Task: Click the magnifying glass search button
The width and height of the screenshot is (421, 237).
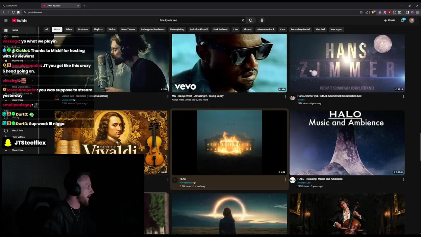Action: 251,20
